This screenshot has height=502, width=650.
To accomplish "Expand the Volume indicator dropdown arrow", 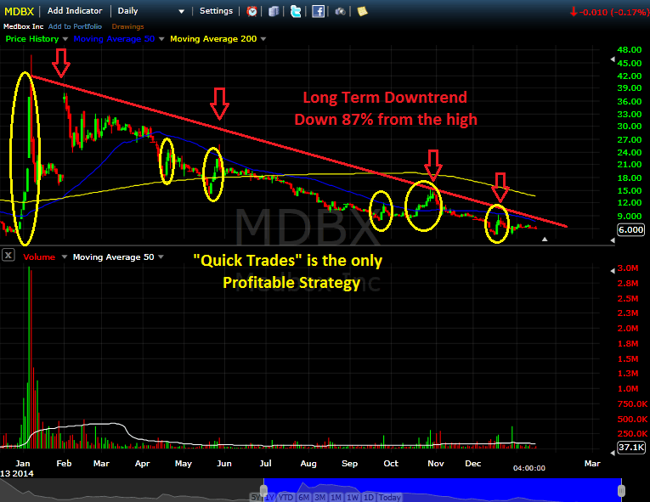I will click(x=65, y=257).
